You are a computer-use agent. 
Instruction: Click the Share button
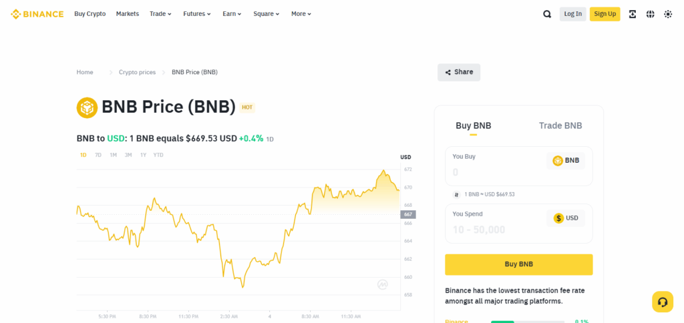tap(459, 72)
